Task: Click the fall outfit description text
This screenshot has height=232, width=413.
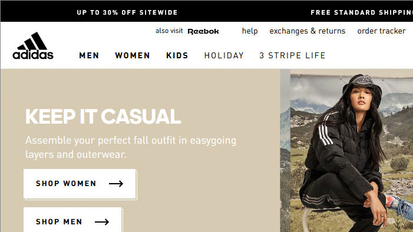Action: click(131, 147)
